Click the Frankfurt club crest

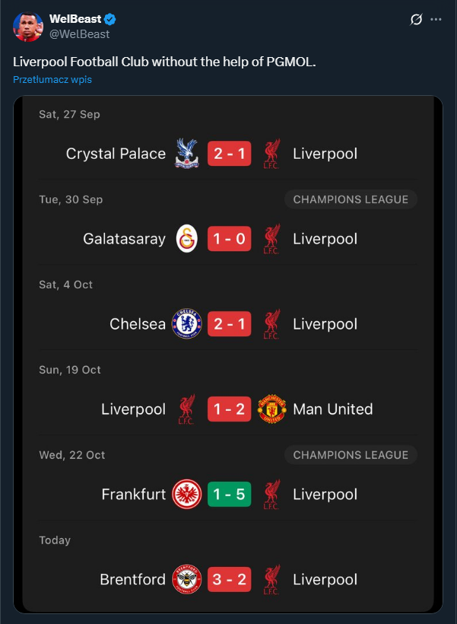[x=186, y=495]
